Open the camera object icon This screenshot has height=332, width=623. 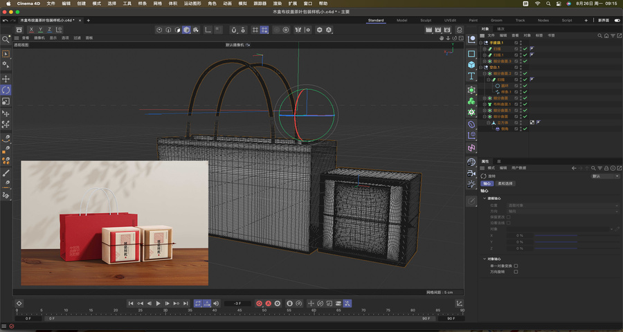click(471, 173)
